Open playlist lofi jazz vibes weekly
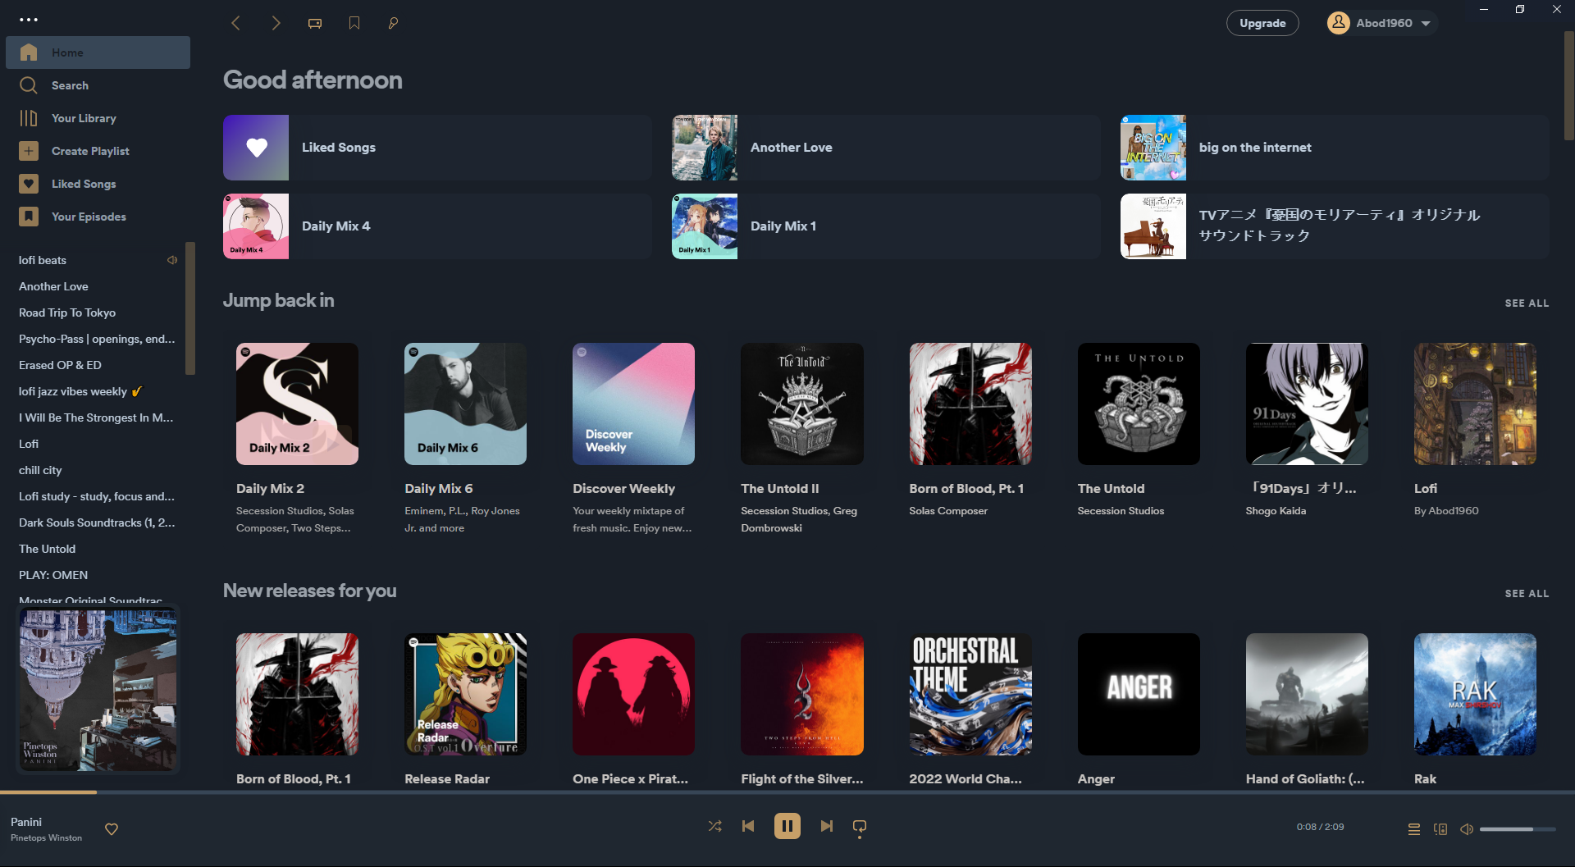Viewport: 1575px width, 867px height. tap(80, 391)
